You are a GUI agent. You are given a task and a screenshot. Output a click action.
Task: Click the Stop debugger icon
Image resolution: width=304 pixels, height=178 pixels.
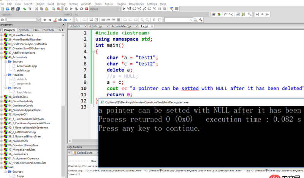point(165,9)
